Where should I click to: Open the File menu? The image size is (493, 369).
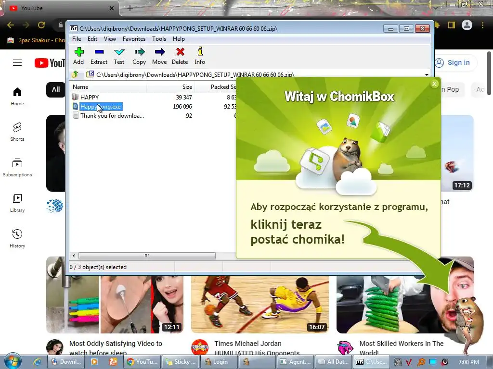click(x=77, y=39)
